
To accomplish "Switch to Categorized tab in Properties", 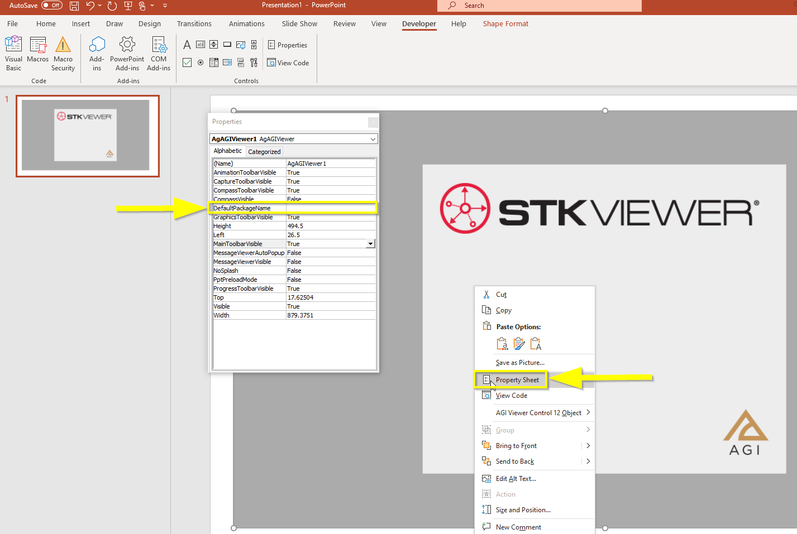I will click(264, 152).
